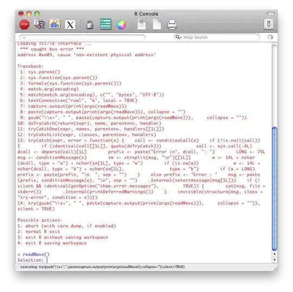293x292 pixels.
Task: Click the toolbar toggle pill button
Action: pos(271,14)
